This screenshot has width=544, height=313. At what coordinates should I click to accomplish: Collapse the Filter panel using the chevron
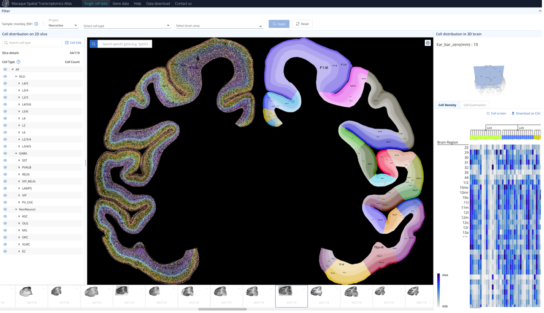540,11
